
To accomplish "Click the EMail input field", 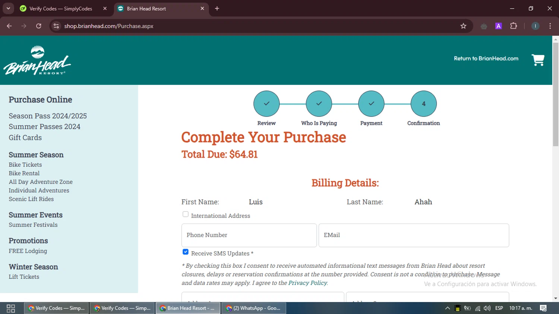I will click(414, 235).
